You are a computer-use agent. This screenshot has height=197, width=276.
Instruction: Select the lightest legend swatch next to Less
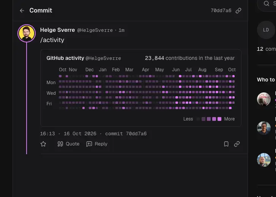click(198, 119)
